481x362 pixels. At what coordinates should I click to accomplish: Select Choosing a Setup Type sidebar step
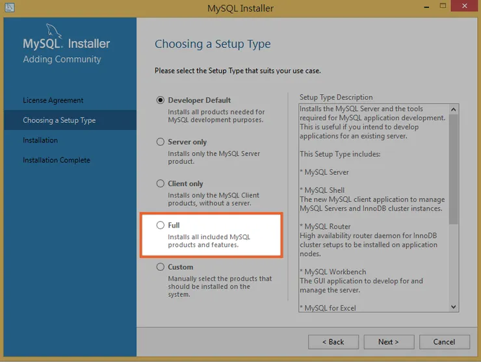coord(70,120)
